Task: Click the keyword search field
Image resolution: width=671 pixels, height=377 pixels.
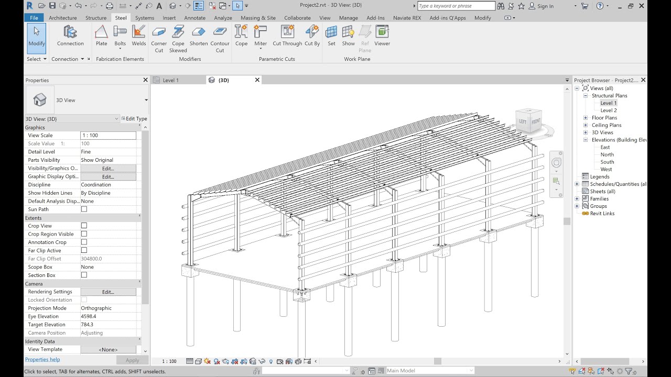Action: click(x=456, y=6)
